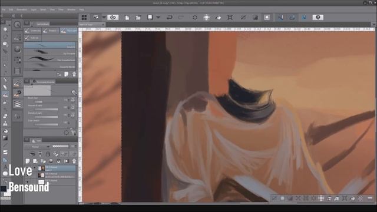Open the Window menu
This screenshot has height=212, width=377.
(71, 9)
